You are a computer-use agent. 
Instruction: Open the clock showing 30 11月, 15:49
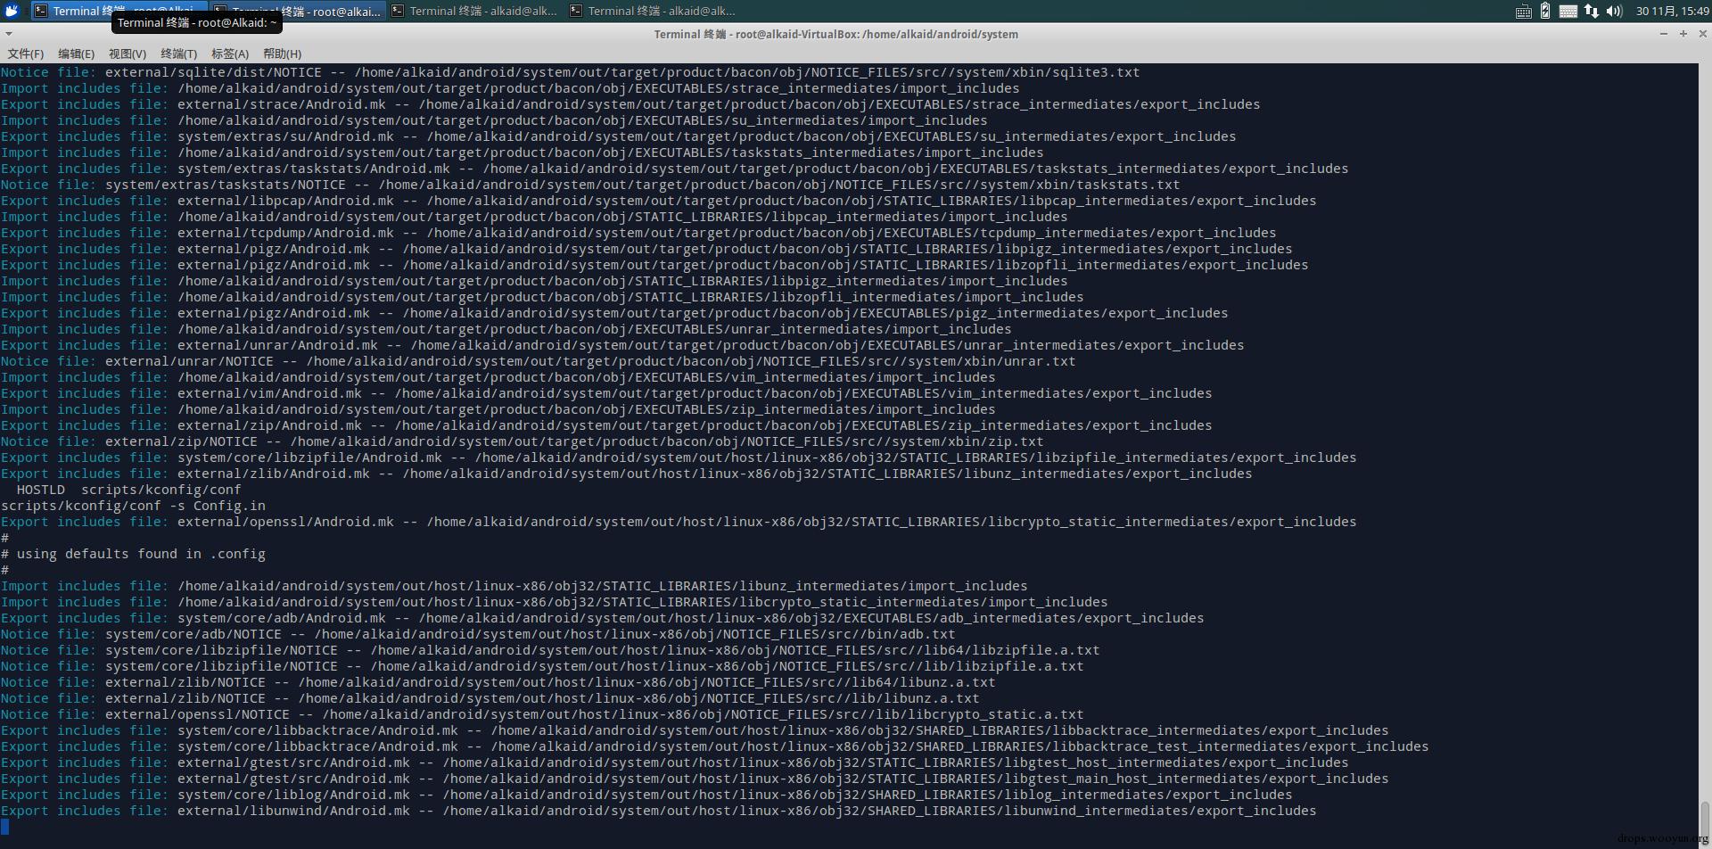click(1672, 12)
